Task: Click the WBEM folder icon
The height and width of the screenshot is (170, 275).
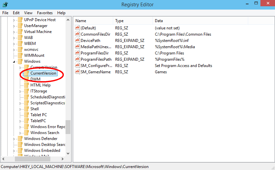Action: point(20,44)
